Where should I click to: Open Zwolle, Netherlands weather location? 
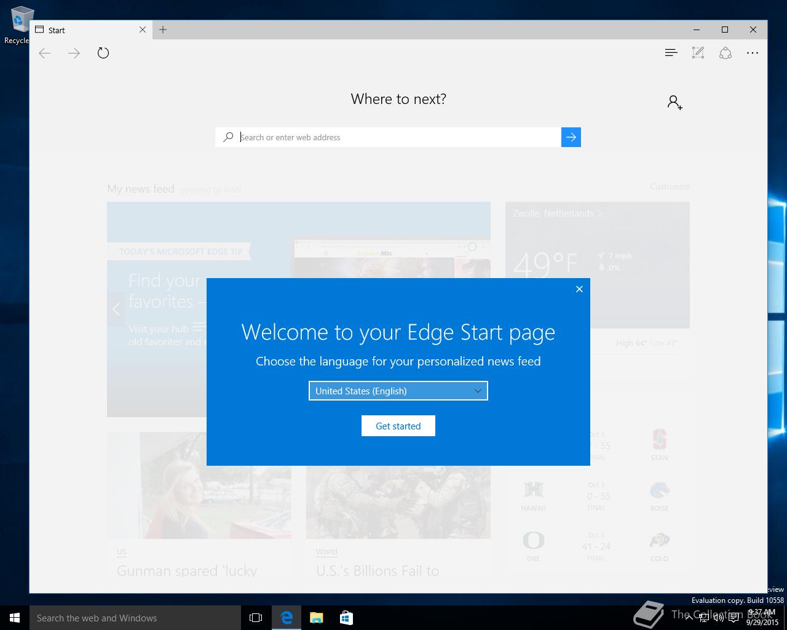558,213
